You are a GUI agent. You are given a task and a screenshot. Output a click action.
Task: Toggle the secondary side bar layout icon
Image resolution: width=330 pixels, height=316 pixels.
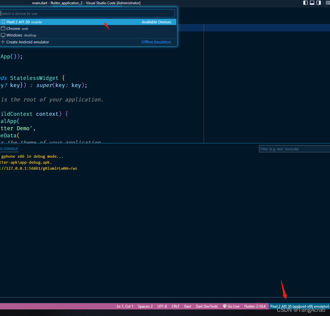point(319,3)
